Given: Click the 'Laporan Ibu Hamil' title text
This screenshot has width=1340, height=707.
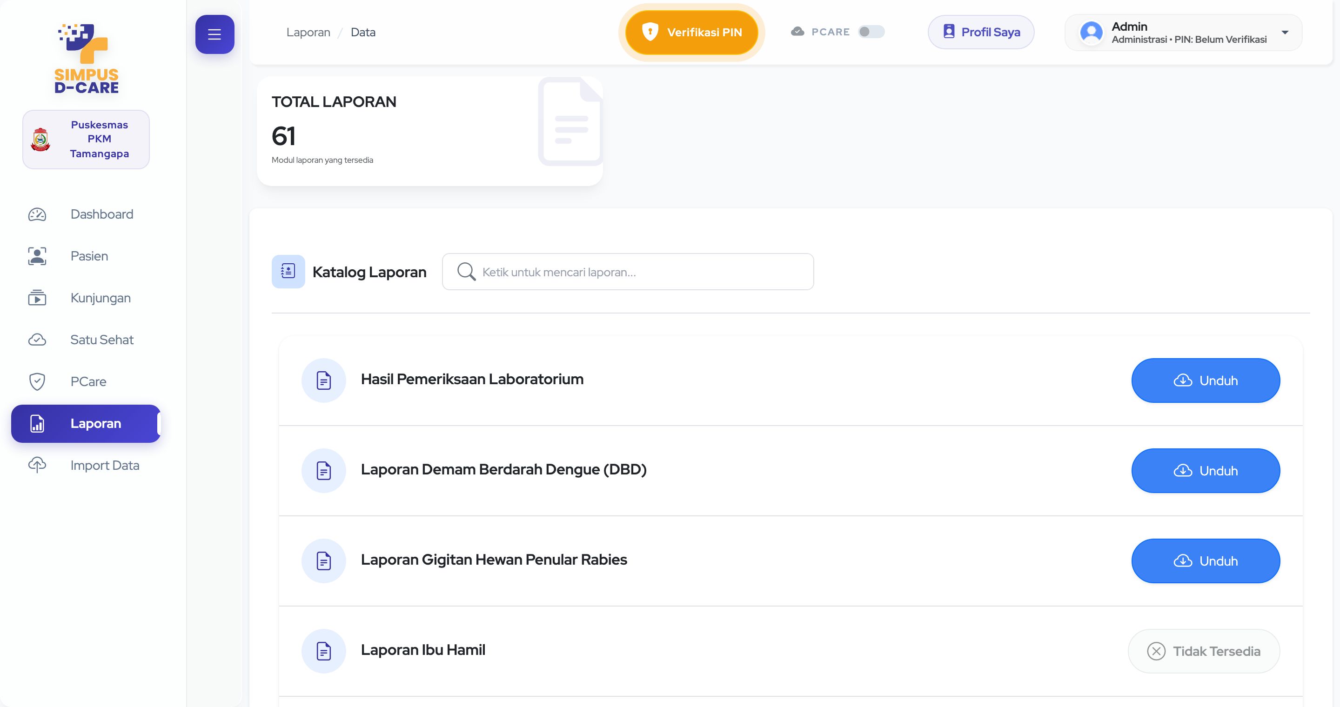Looking at the screenshot, I should point(423,650).
